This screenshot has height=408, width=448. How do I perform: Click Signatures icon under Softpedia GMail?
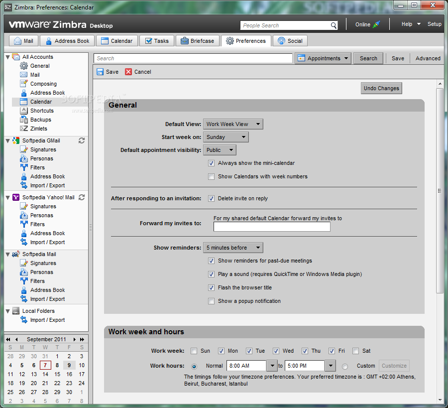click(24, 149)
